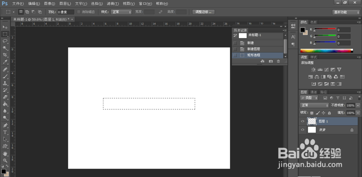Open the History panel flyout menu
The image size is (362, 177).
click(x=285, y=30)
